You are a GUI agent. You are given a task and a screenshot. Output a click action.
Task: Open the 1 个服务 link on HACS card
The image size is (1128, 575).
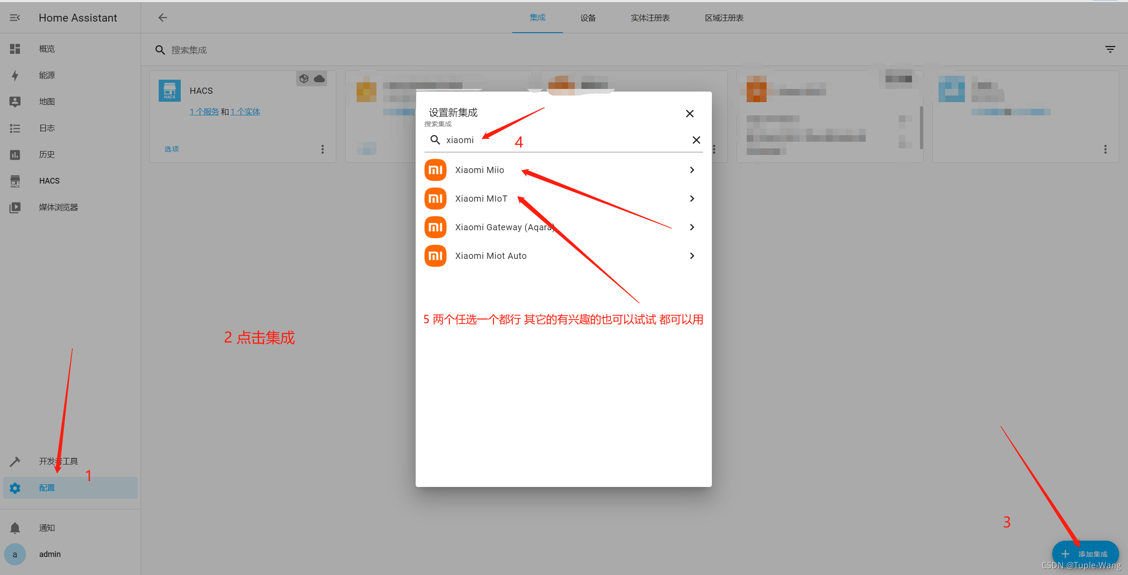tap(204, 112)
